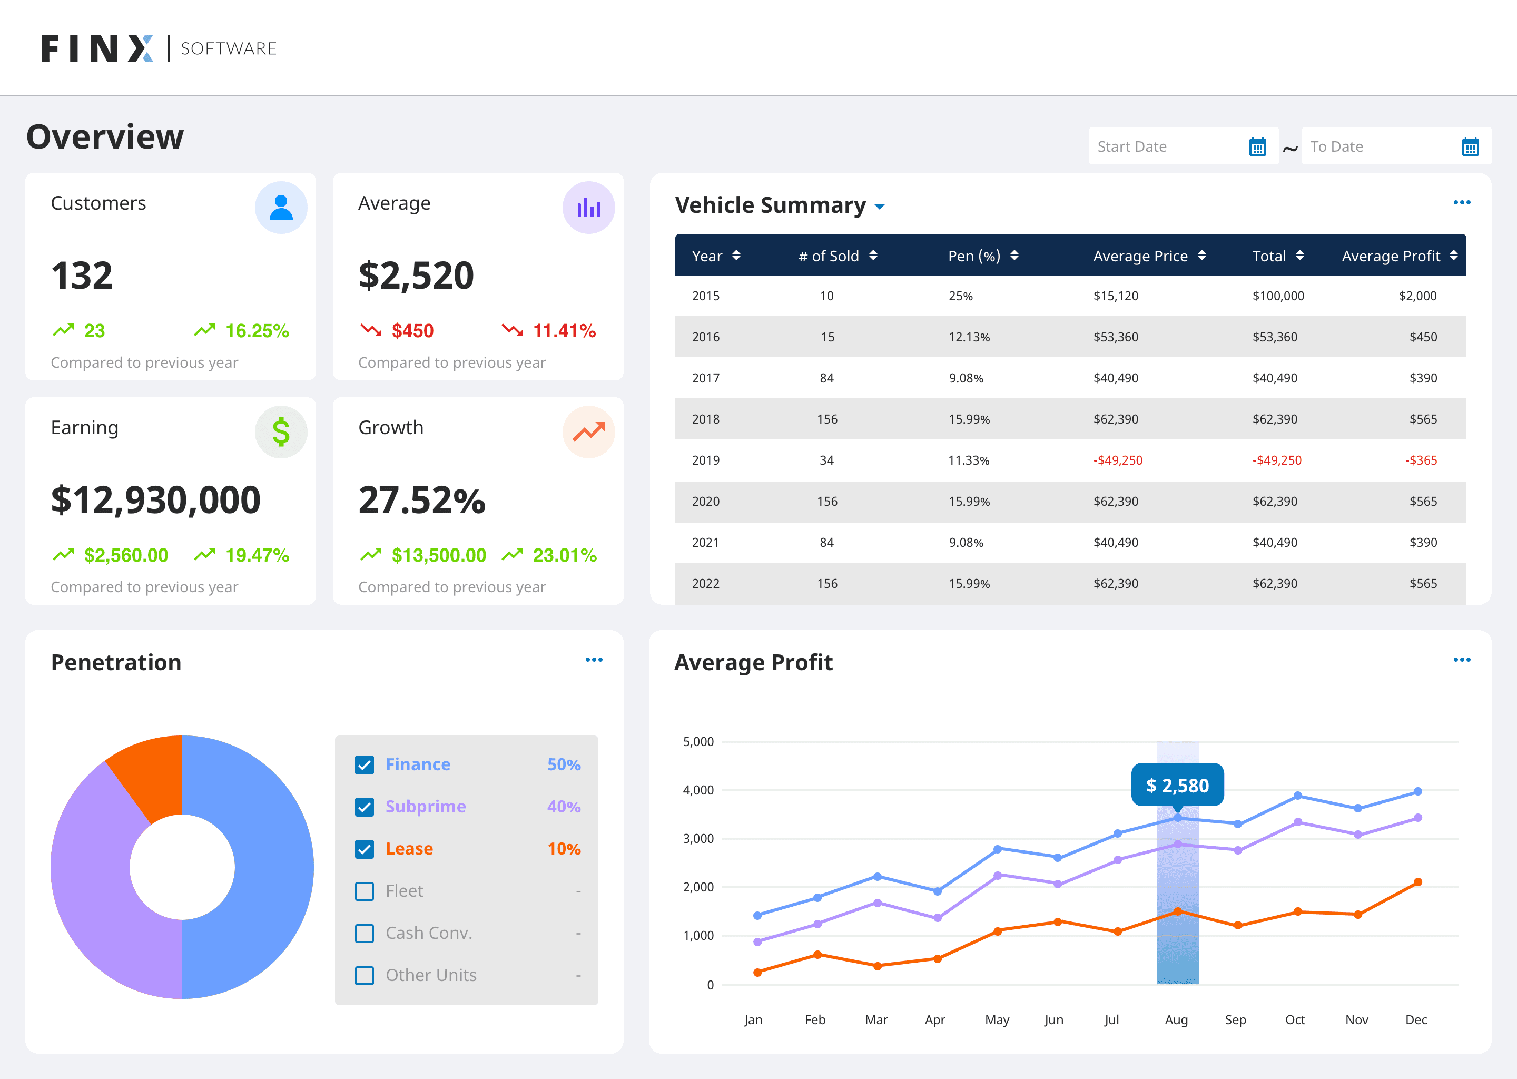Click the Earning dollar sign icon

[281, 432]
